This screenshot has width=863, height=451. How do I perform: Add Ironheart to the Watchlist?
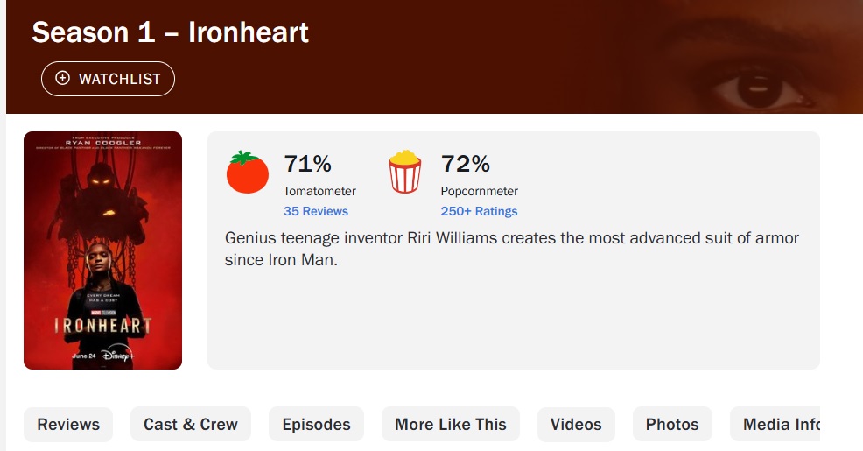(108, 79)
